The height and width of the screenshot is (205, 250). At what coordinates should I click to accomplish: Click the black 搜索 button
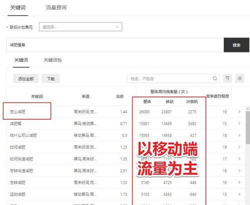point(236,45)
